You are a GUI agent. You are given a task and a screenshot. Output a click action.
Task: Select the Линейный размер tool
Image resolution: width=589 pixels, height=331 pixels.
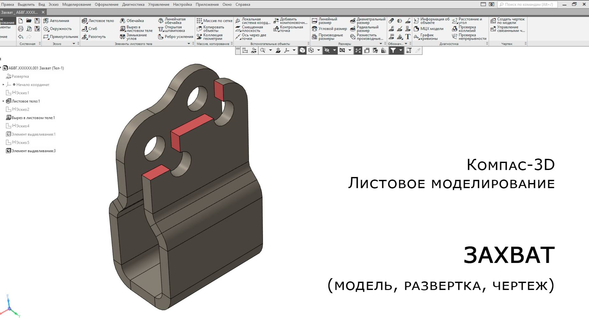(x=315, y=20)
